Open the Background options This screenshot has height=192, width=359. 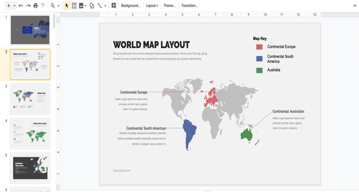131,5
